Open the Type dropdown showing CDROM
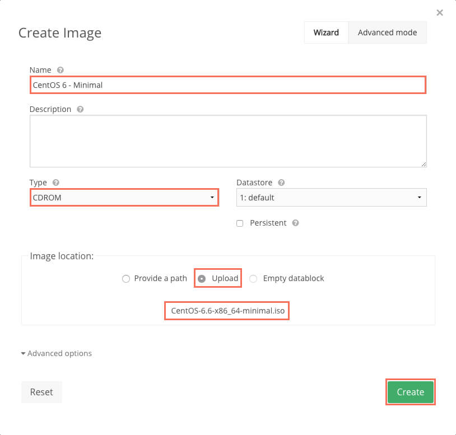 124,197
